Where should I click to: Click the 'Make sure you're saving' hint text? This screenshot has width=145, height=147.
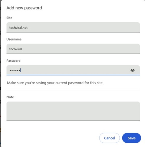tap(55, 83)
